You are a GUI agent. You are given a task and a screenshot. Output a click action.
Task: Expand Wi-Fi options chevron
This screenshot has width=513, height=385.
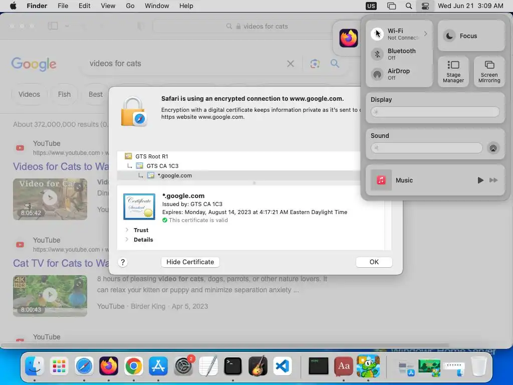pos(425,34)
